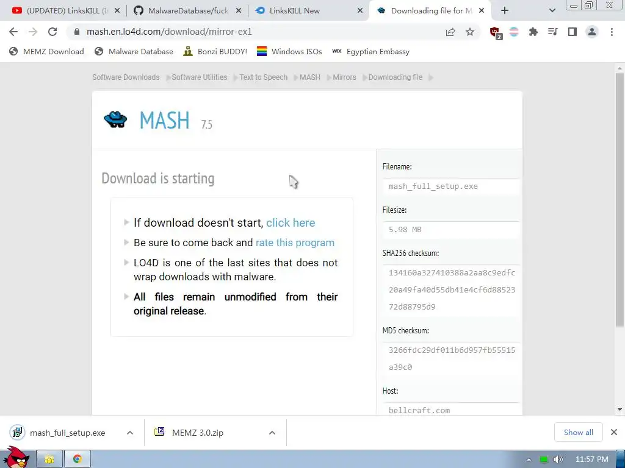Go back to previous page
Screen dimensions: 625x468
tap(13, 32)
